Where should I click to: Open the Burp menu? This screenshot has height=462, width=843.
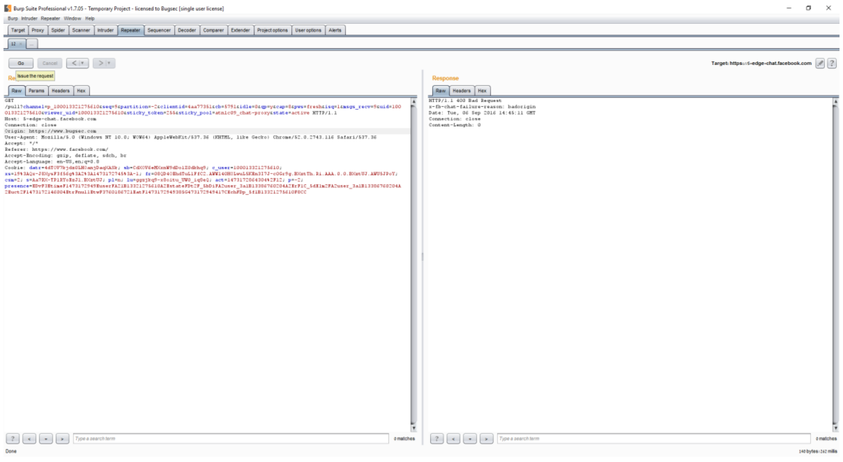click(13, 19)
